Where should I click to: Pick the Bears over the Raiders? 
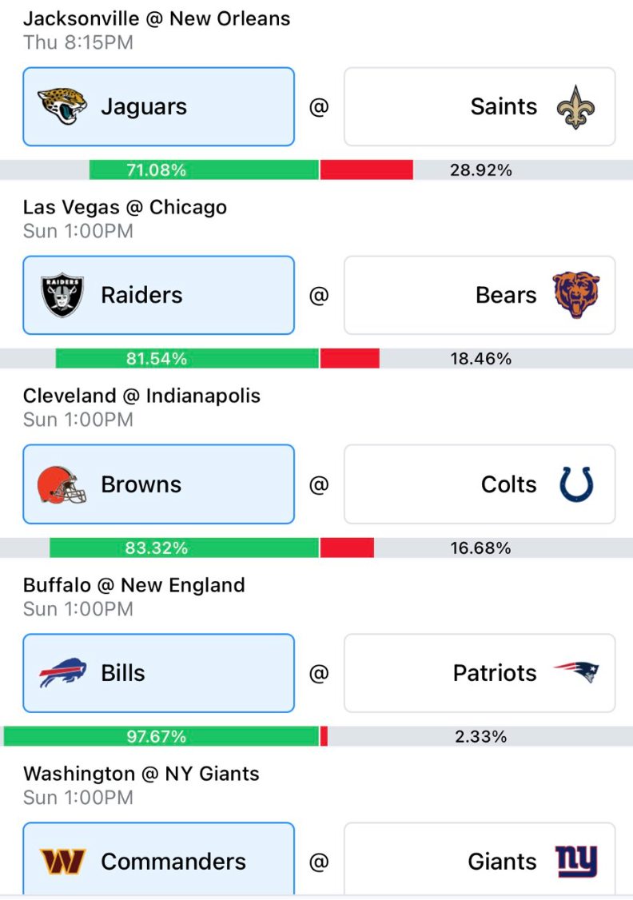tap(480, 295)
